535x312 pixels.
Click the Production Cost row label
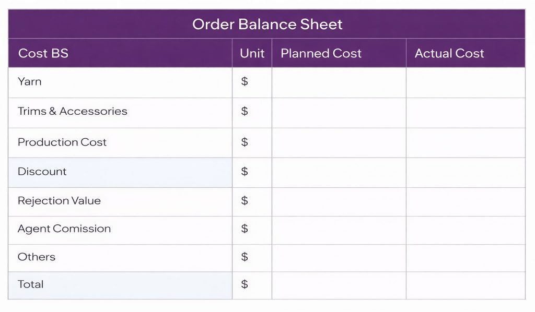pos(62,142)
